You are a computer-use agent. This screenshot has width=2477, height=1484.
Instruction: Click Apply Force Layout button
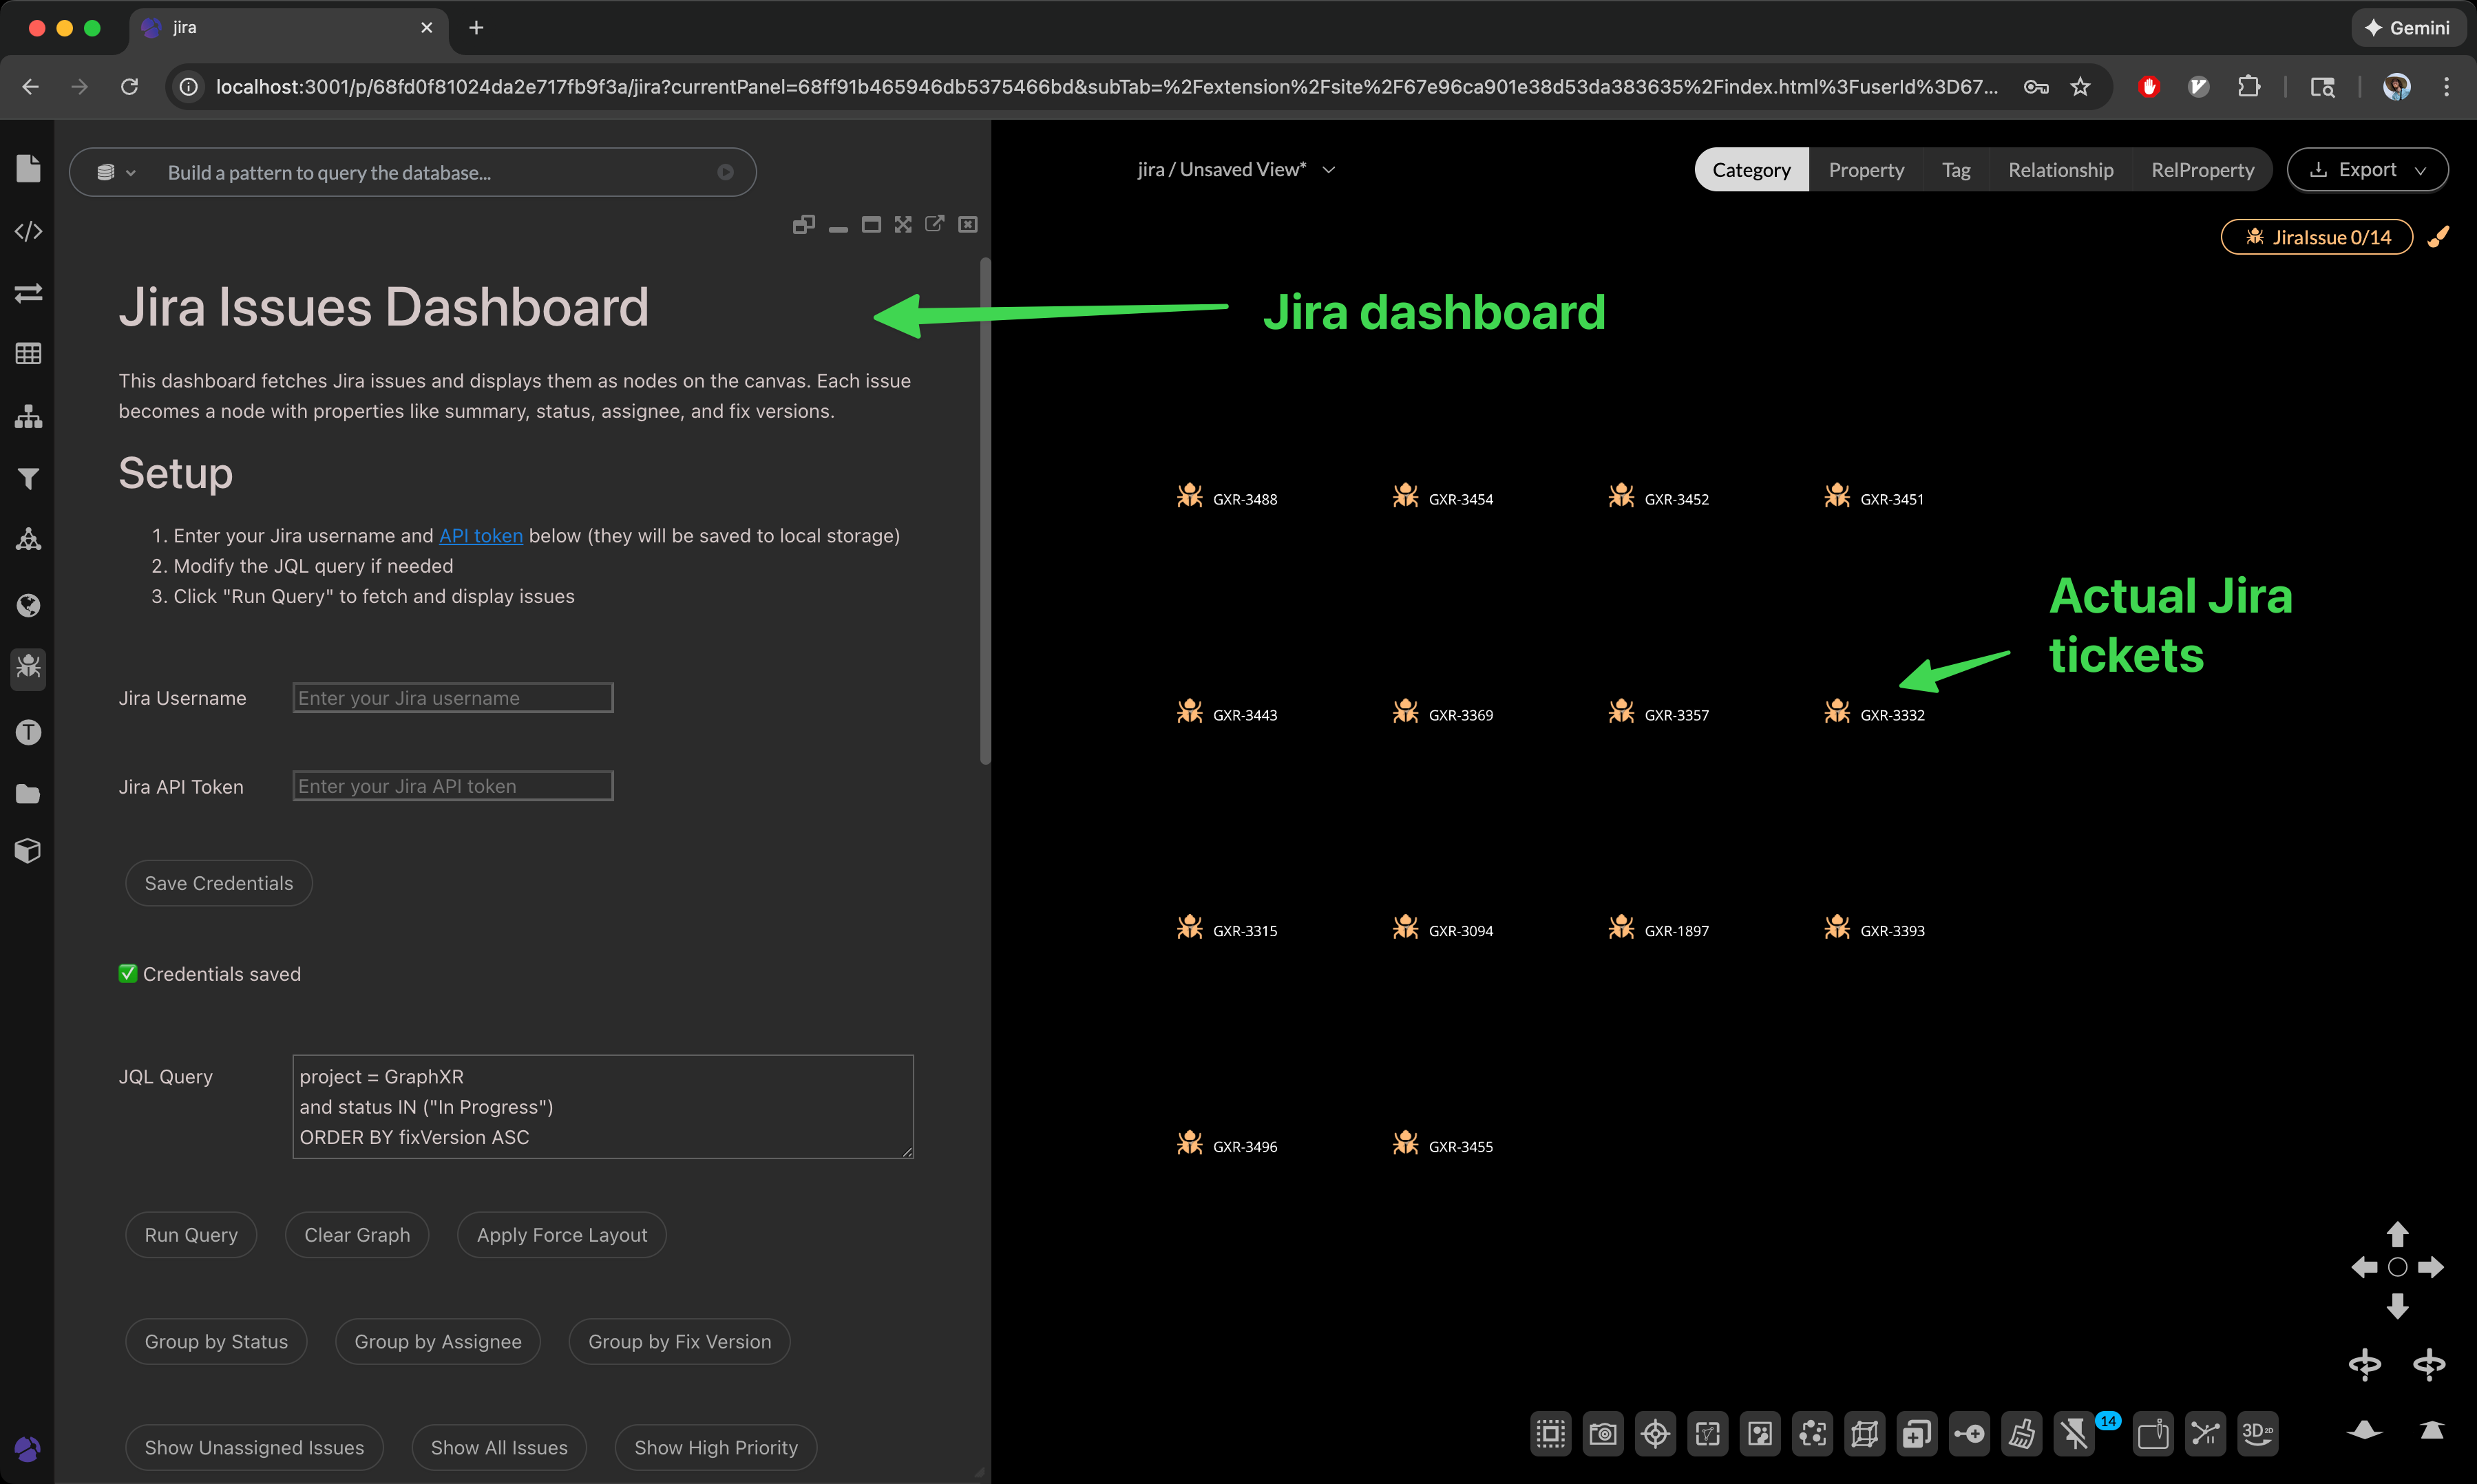562,1235
